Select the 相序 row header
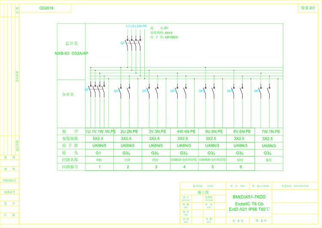322x228 pixels. click(x=70, y=132)
